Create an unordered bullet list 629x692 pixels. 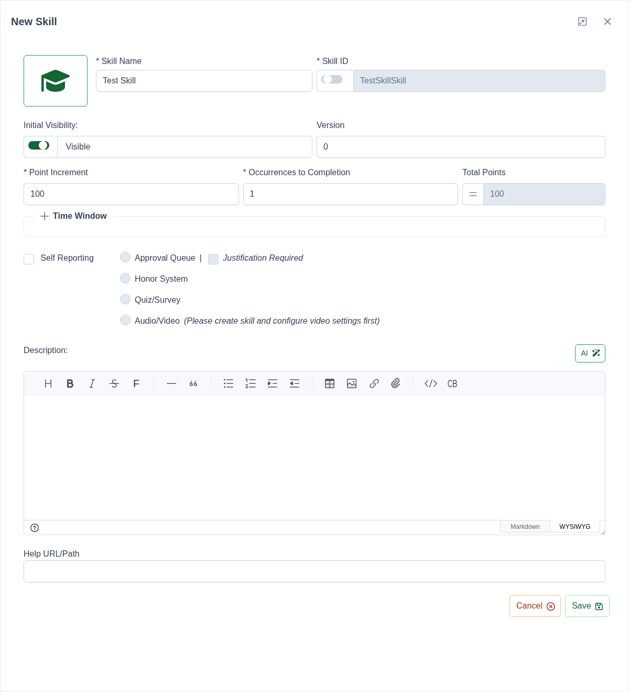click(x=229, y=384)
